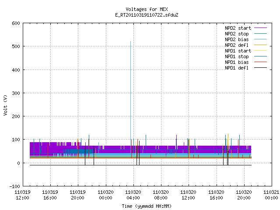Click the 600 tick label on the Y axis

pos(16,23)
